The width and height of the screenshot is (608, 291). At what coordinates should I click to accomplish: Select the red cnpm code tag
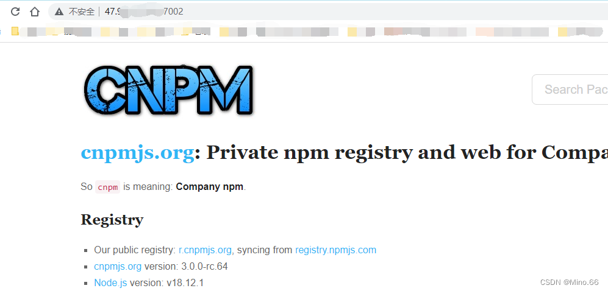click(x=108, y=187)
